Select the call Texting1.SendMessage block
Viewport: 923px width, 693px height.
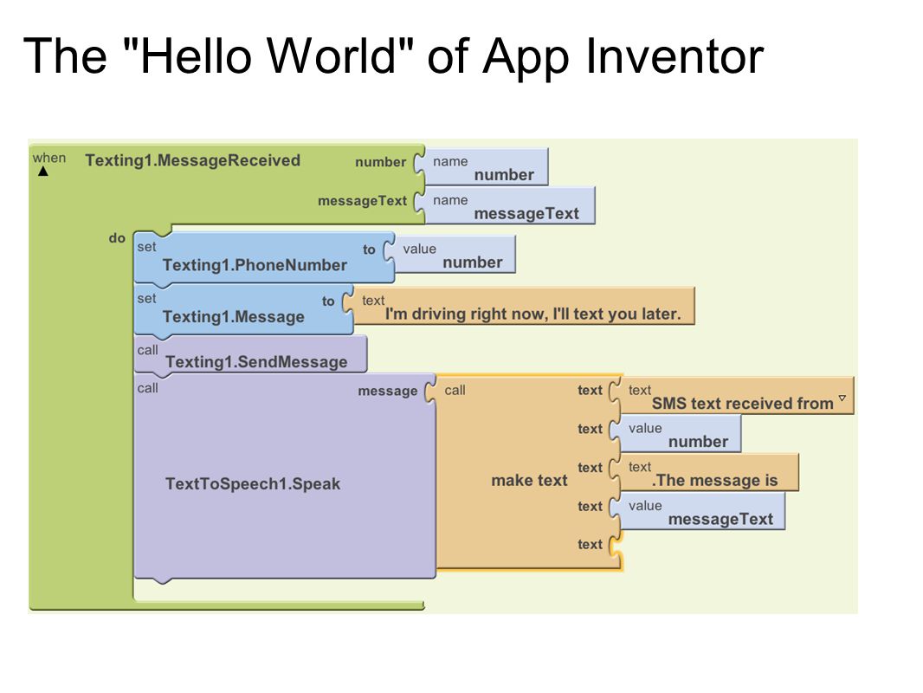250,353
